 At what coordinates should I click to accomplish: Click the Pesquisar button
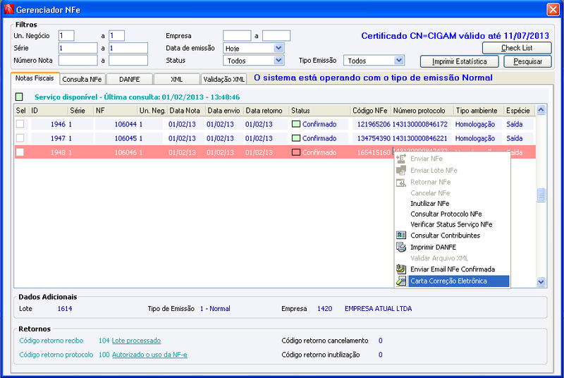pos(527,61)
